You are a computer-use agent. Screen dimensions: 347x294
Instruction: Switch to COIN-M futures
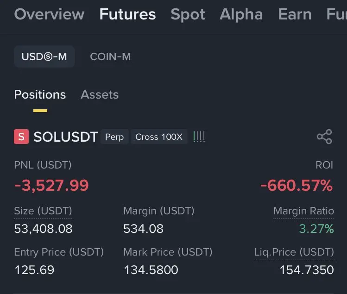pyautogui.click(x=110, y=56)
